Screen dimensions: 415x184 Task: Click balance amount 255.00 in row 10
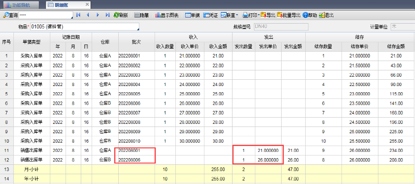click(396, 141)
